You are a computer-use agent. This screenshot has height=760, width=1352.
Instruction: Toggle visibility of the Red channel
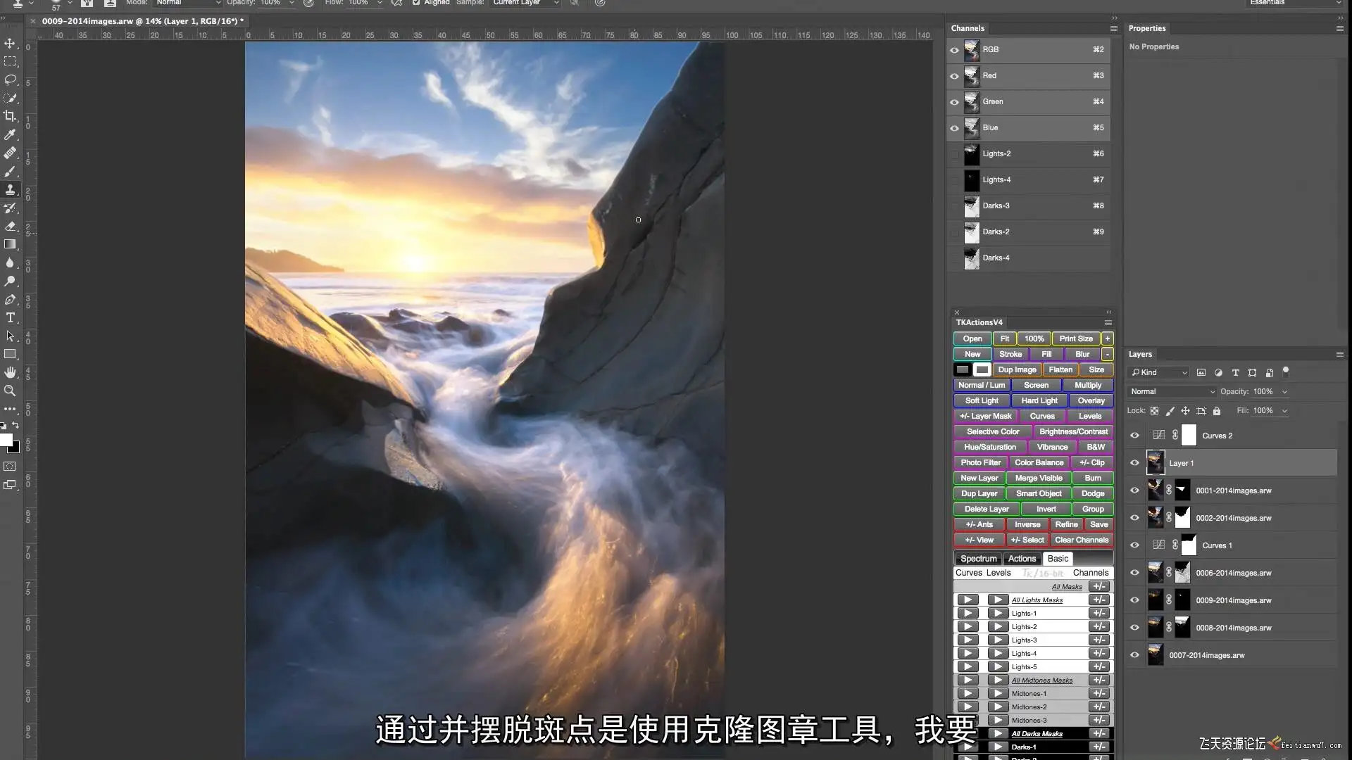pos(954,76)
